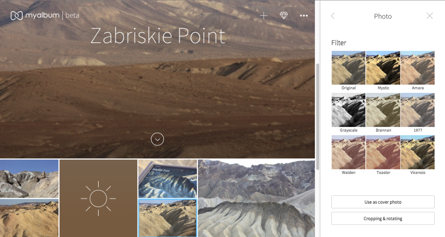Go back using the left chevron
The height and width of the screenshot is (237, 445).
point(333,16)
